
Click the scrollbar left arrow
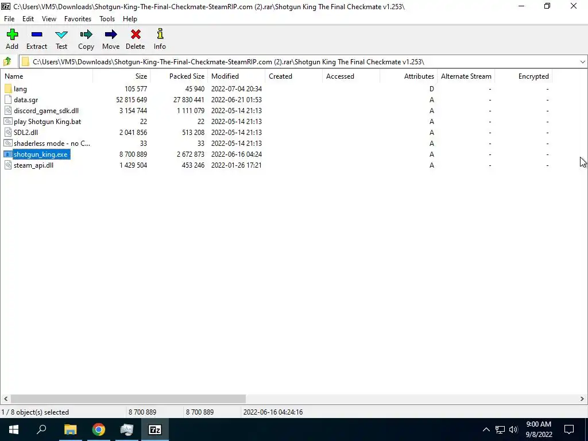(5, 399)
